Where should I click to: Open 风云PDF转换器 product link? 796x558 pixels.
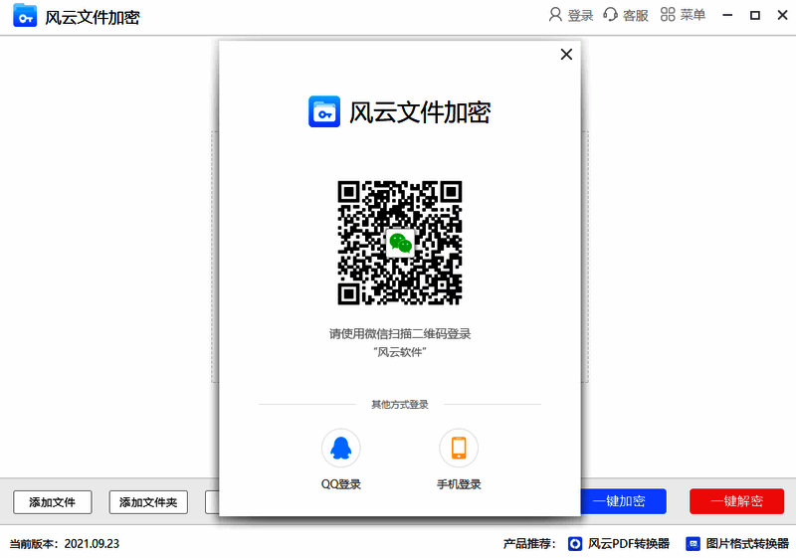618,544
